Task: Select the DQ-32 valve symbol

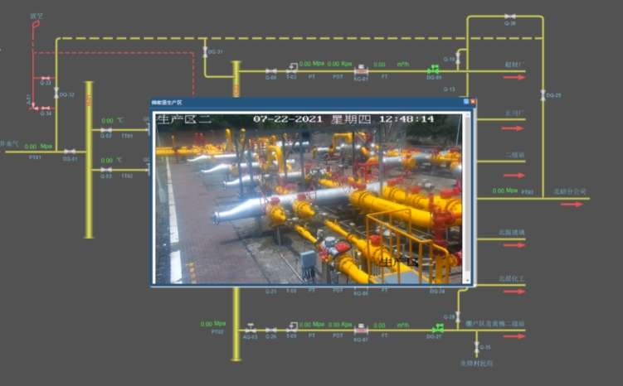Action: (x=56, y=93)
